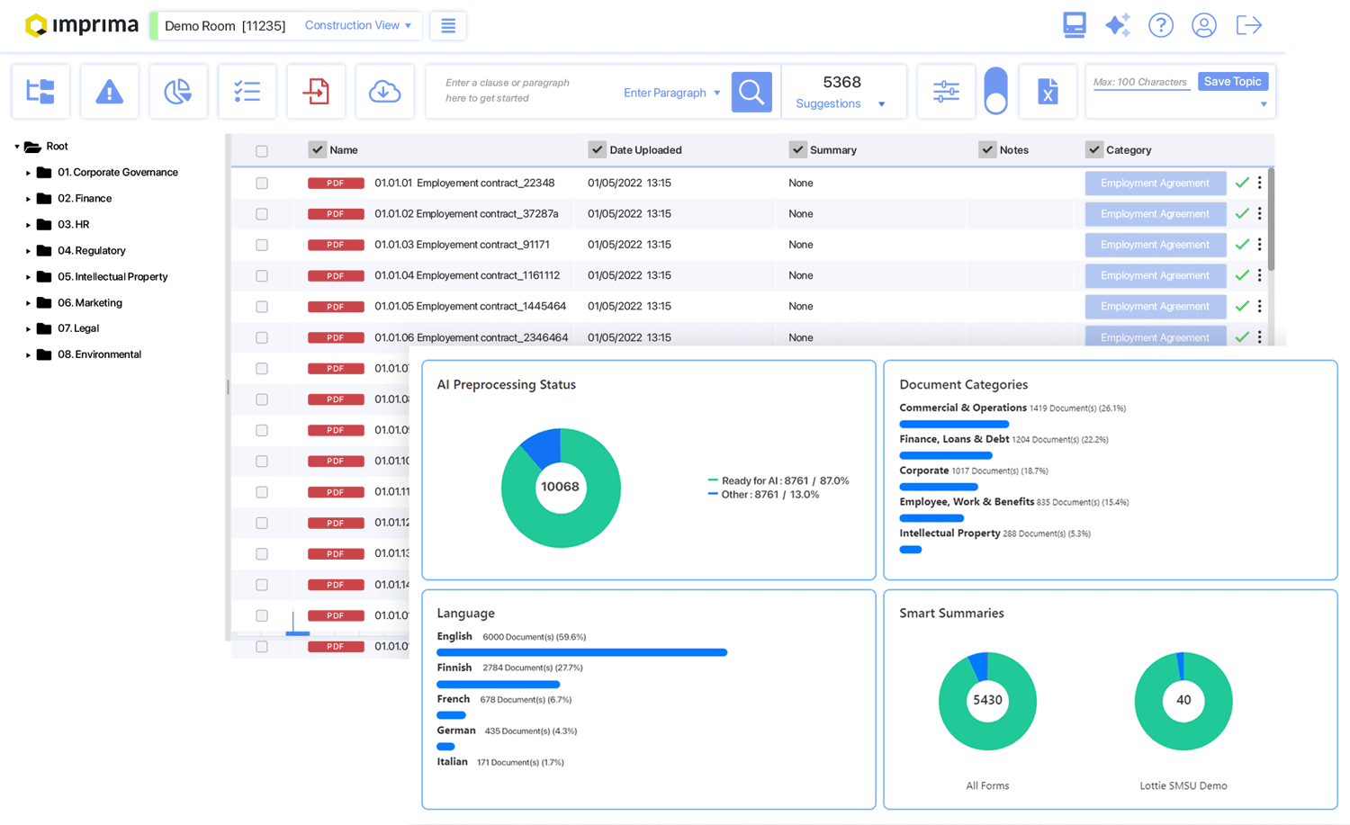Image resolution: width=1350 pixels, height=825 pixels.
Task: Click the red PDF export icon
Action: point(316,91)
